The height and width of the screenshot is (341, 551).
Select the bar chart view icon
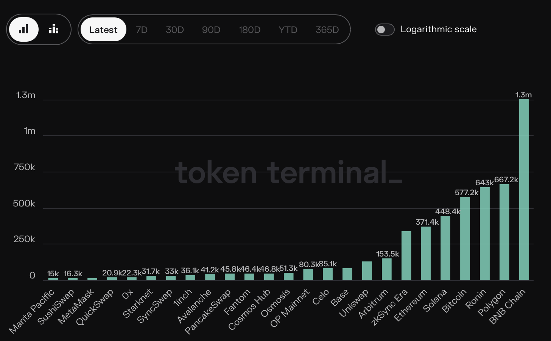tap(24, 30)
